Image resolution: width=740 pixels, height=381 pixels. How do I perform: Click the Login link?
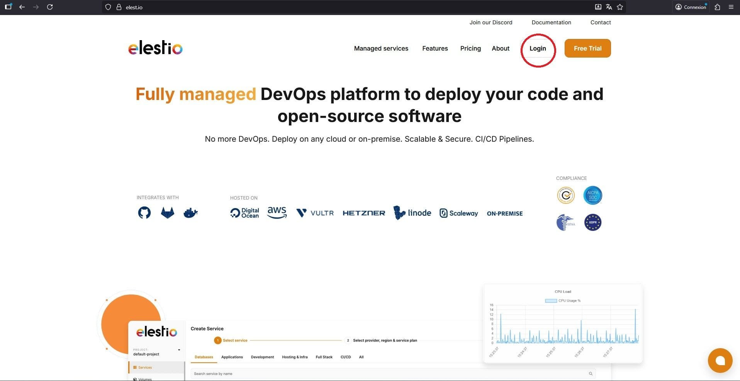[x=538, y=48]
